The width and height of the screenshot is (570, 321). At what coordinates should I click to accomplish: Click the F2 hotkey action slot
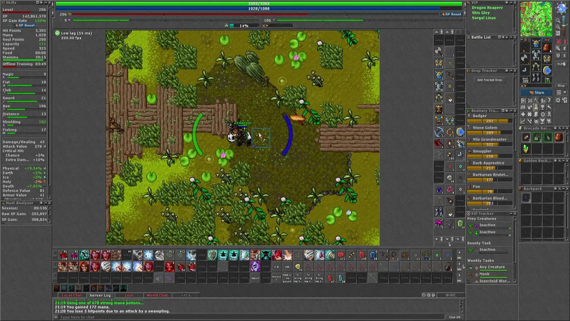point(74,255)
